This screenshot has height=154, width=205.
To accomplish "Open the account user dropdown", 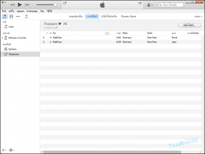I will 150,5.
